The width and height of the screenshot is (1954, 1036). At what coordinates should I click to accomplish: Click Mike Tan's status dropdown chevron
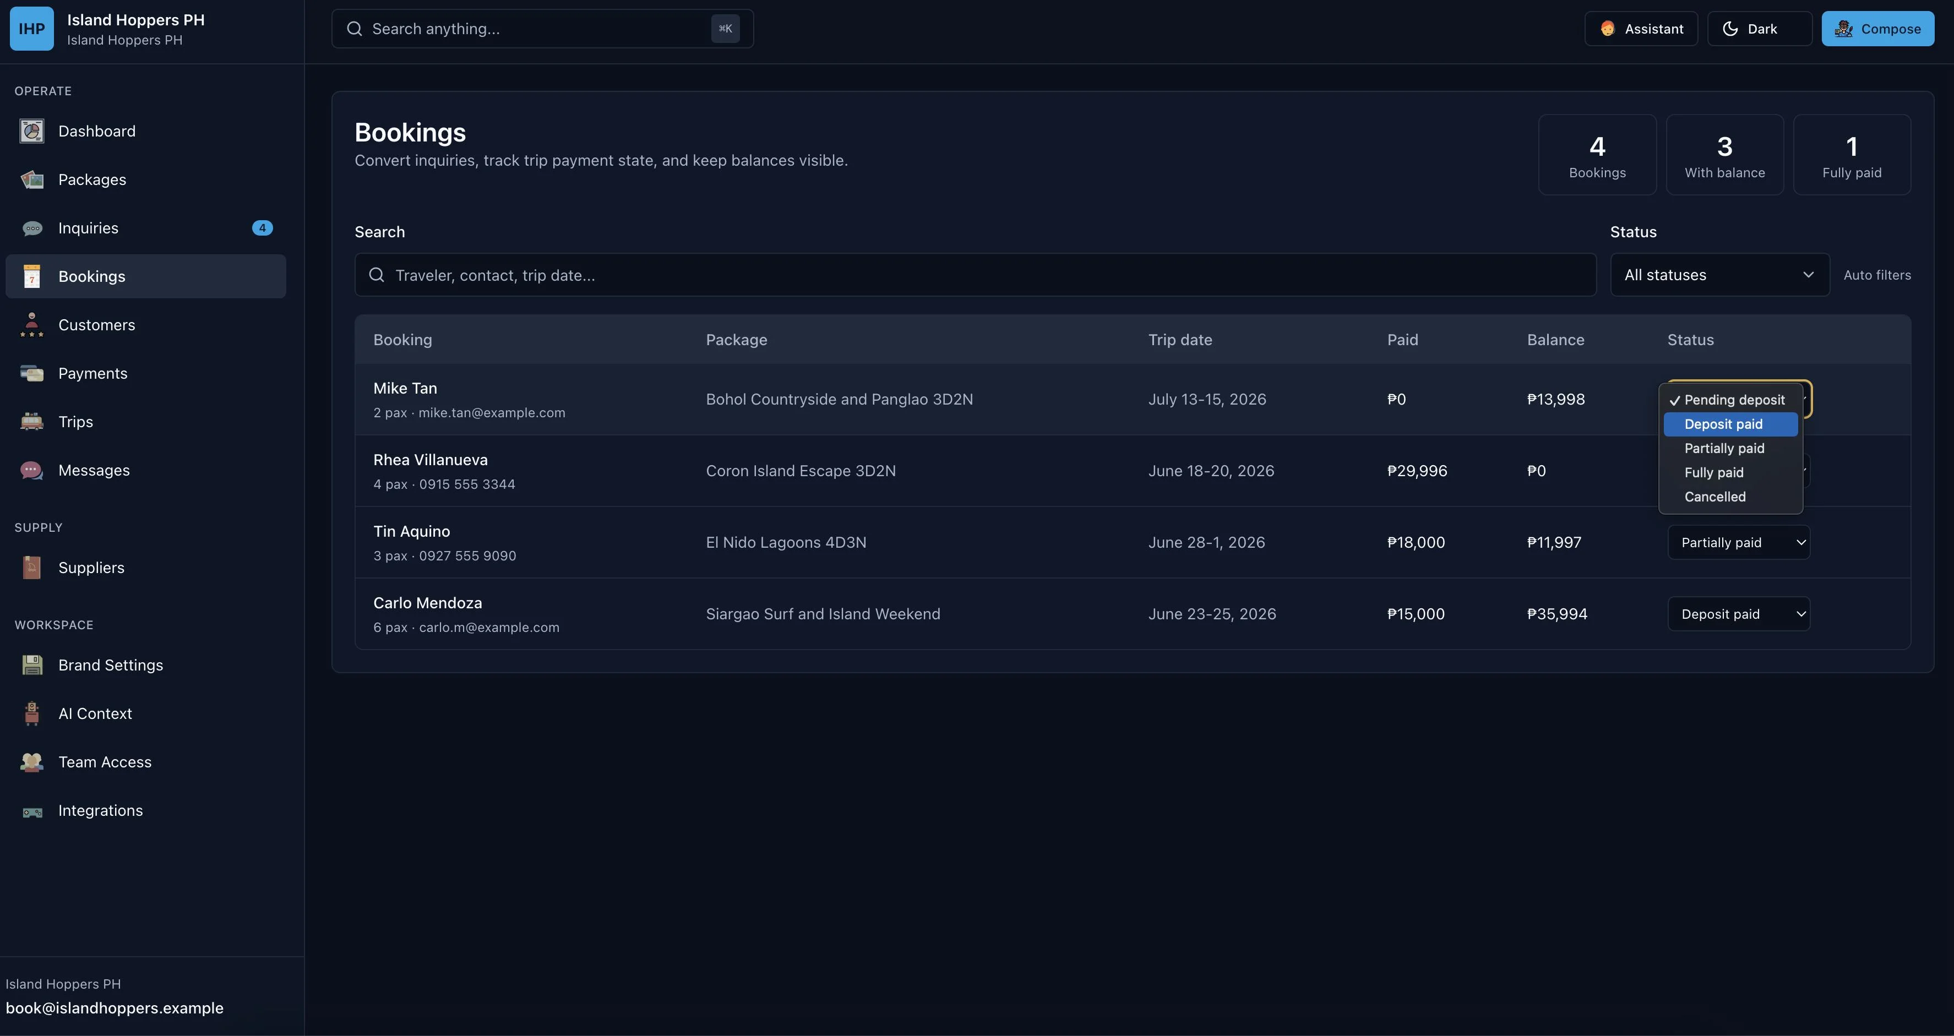pyautogui.click(x=1806, y=399)
